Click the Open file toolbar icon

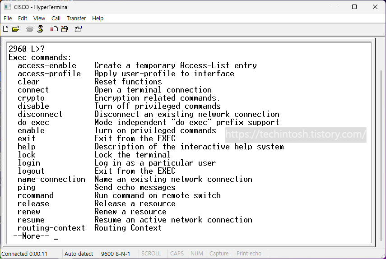pyautogui.click(x=16, y=29)
